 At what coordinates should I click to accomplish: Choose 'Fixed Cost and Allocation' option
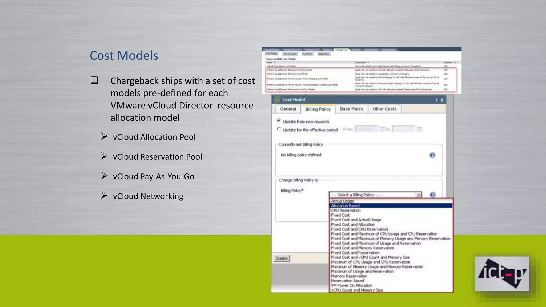(x=391, y=225)
